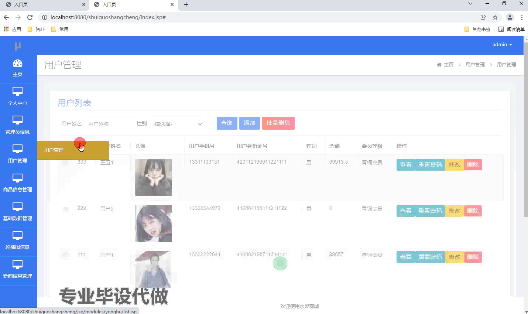The height and width of the screenshot is (314, 528).
Task: Bookmark this page with the star icon
Action: coord(495,17)
